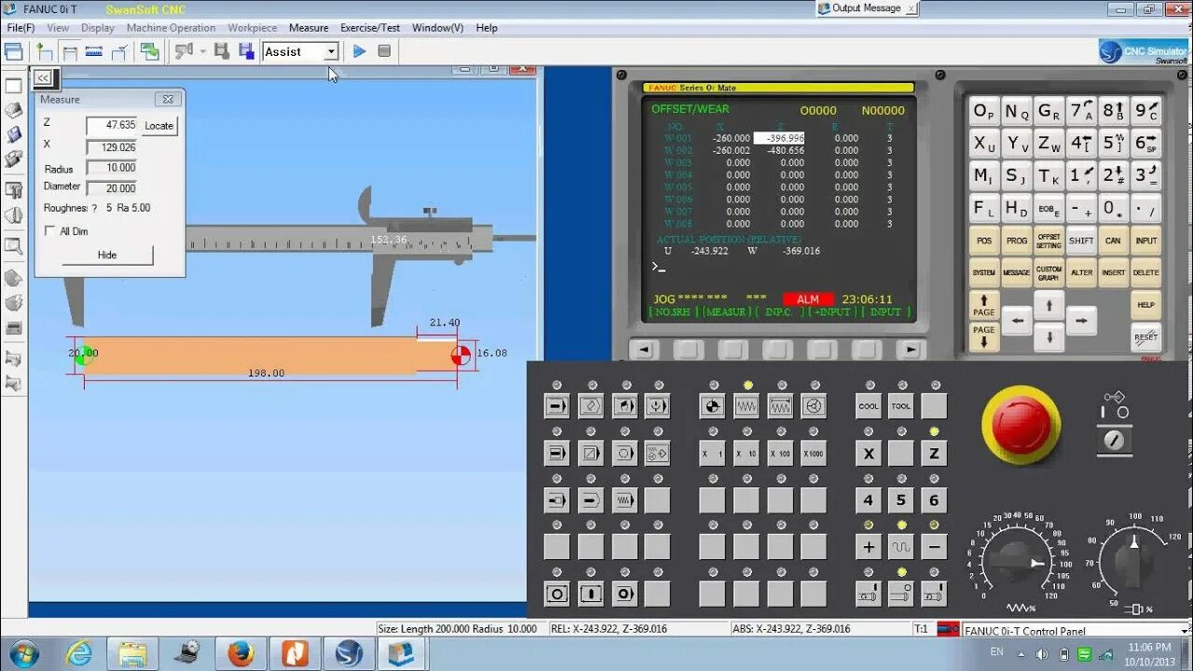This screenshot has width=1193, height=671.
Task: Select the X1000 increment button
Action: [814, 454]
